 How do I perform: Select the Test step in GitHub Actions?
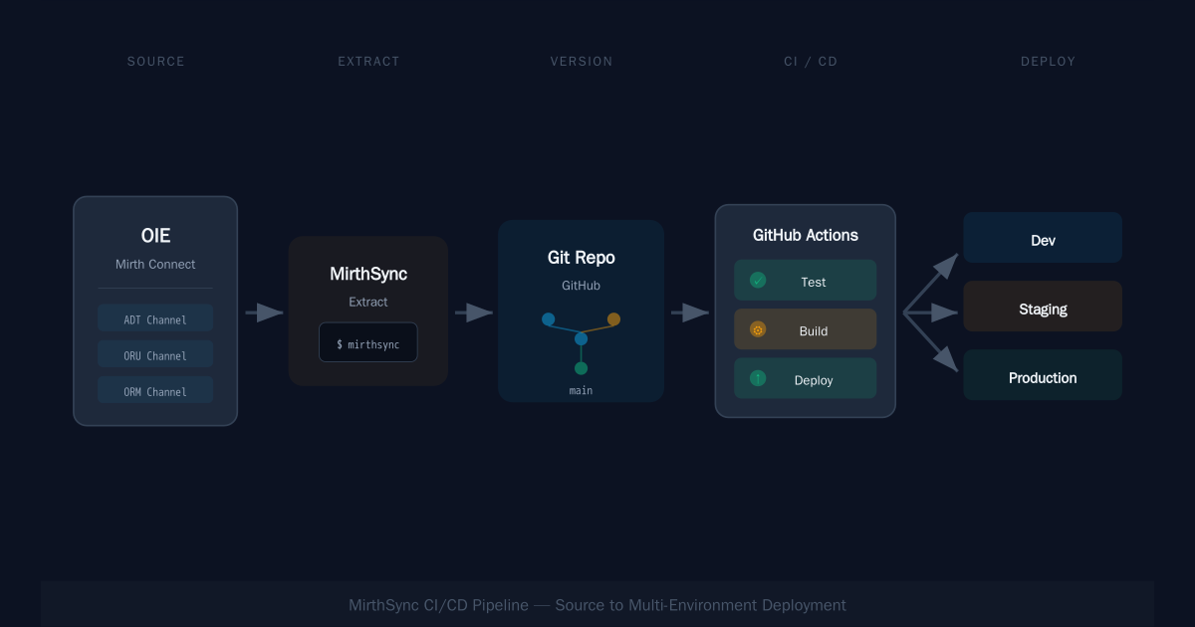point(805,280)
